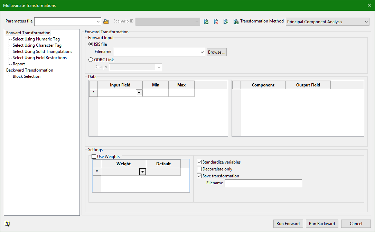Click the Save transformation Filename field

point(263,183)
